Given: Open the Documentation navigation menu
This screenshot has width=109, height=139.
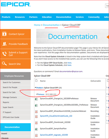Looking at the screenshot, I should (64, 17).
